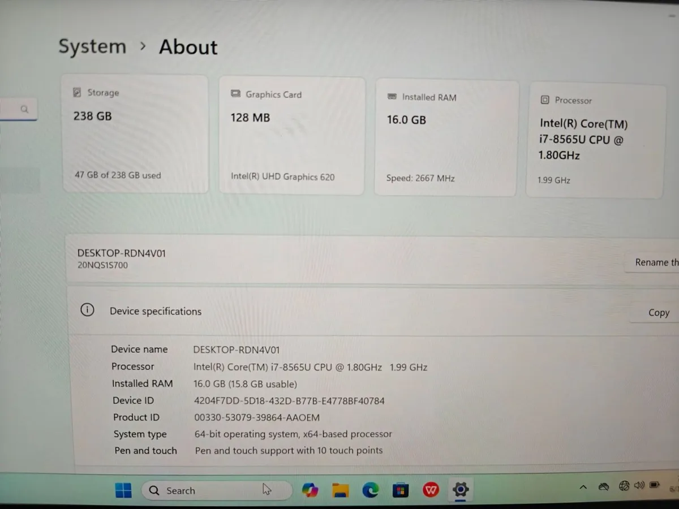This screenshot has height=509, width=679.
Task: Open Copilot from the taskbar
Action: coord(310,490)
